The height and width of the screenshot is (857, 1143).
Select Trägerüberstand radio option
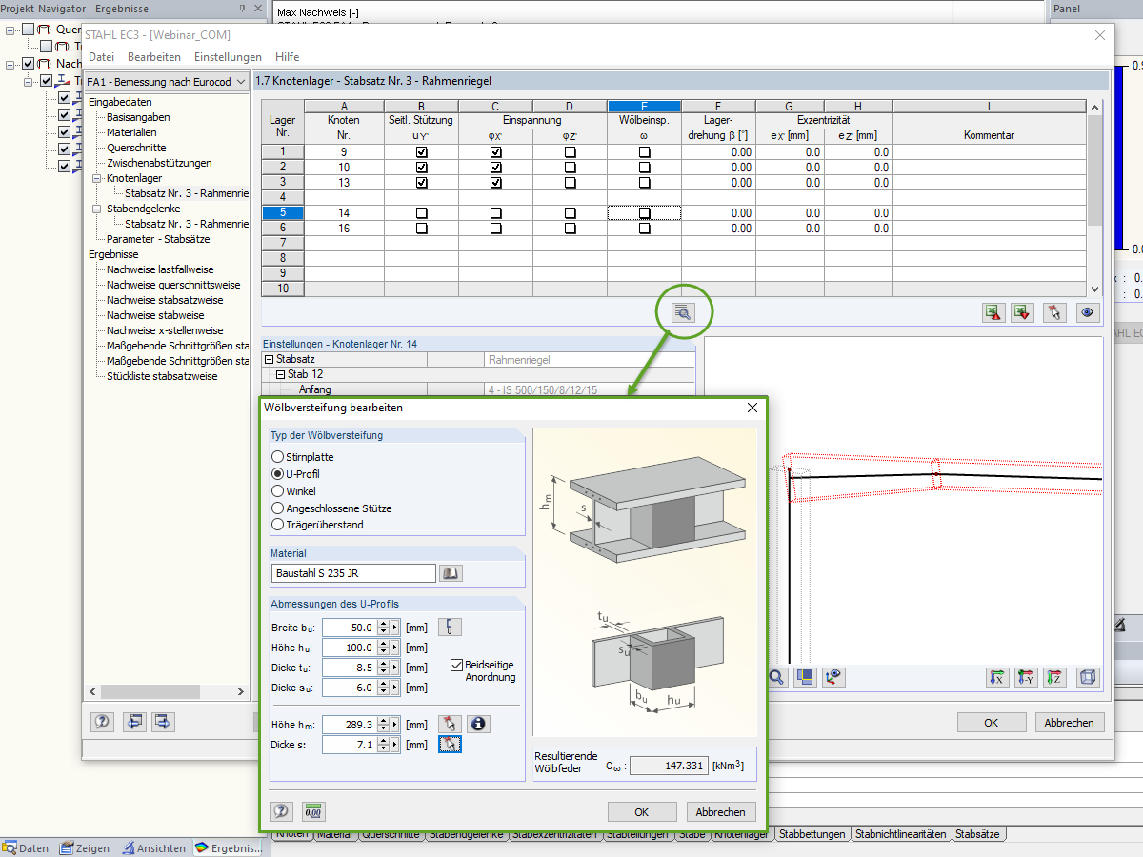(x=278, y=525)
